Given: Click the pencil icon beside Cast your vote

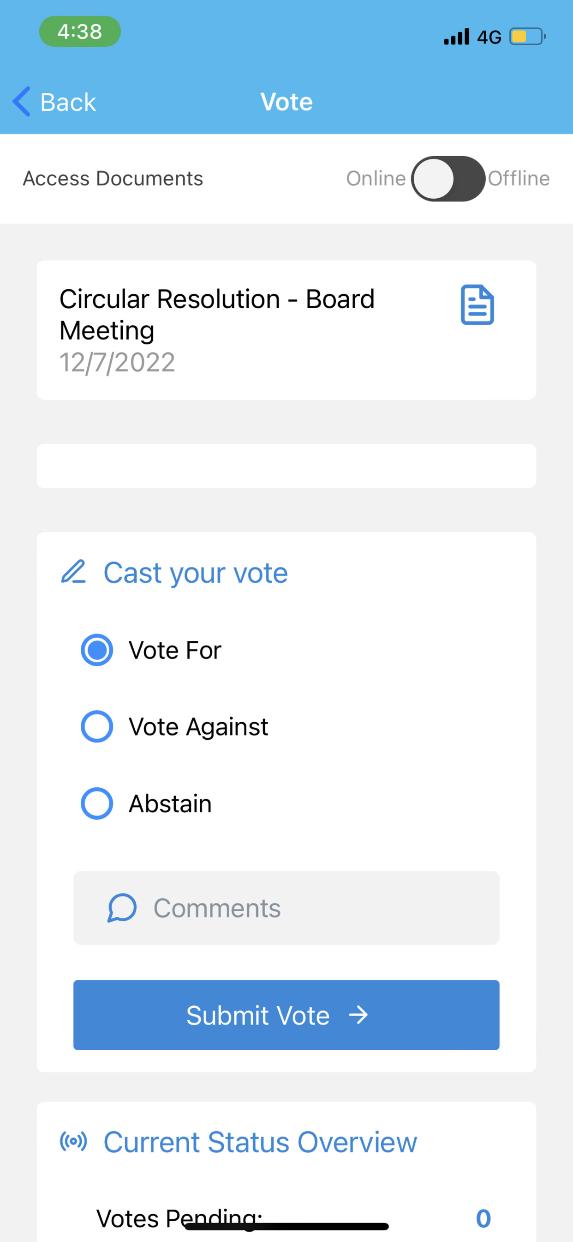Looking at the screenshot, I should (x=73, y=572).
